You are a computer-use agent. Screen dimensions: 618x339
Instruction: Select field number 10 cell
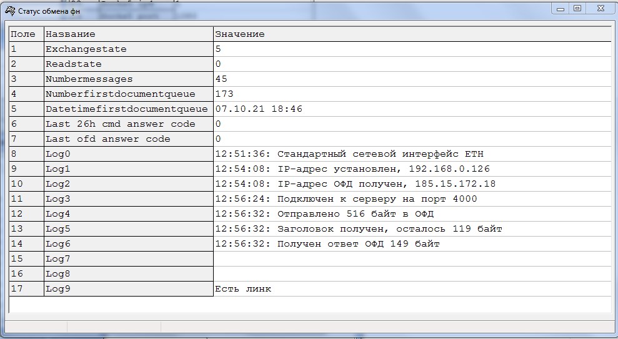click(x=26, y=184)
